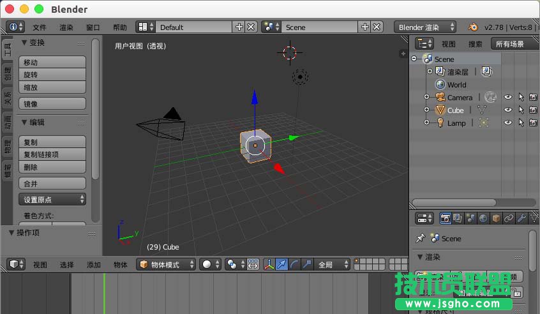Select the first highlighted scene layer box
This screenshot has height=314, width=540.
[357, 261]
